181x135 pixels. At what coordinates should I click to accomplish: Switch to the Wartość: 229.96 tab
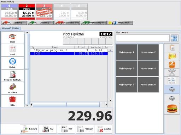[10, 28]
